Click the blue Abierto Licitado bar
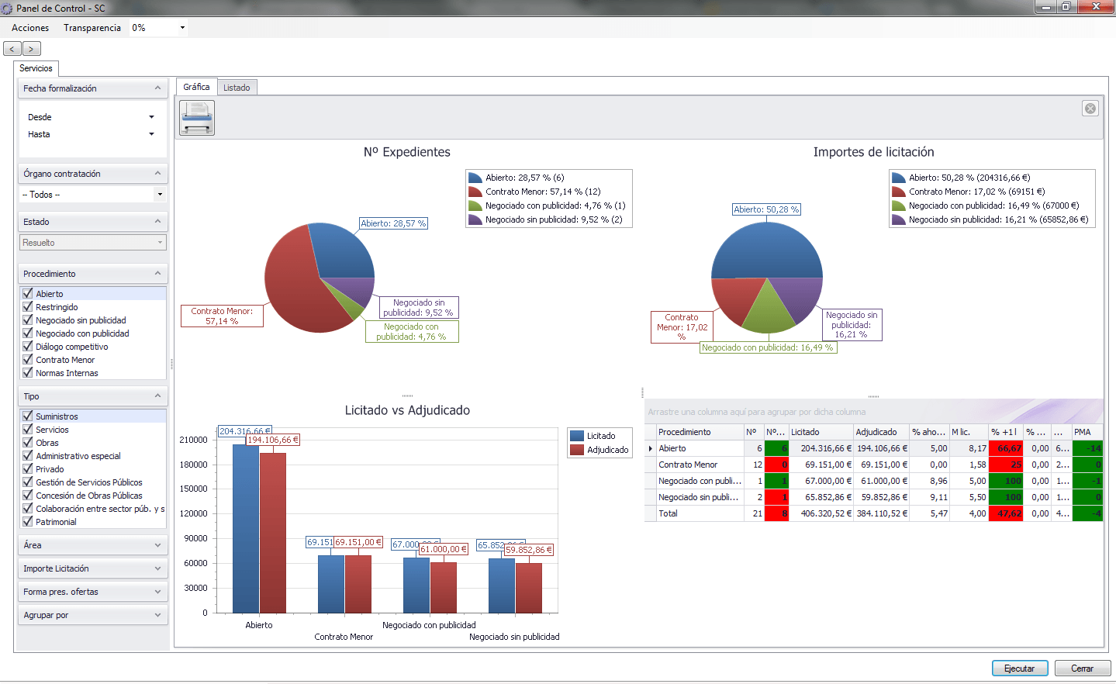 (246, 528)
